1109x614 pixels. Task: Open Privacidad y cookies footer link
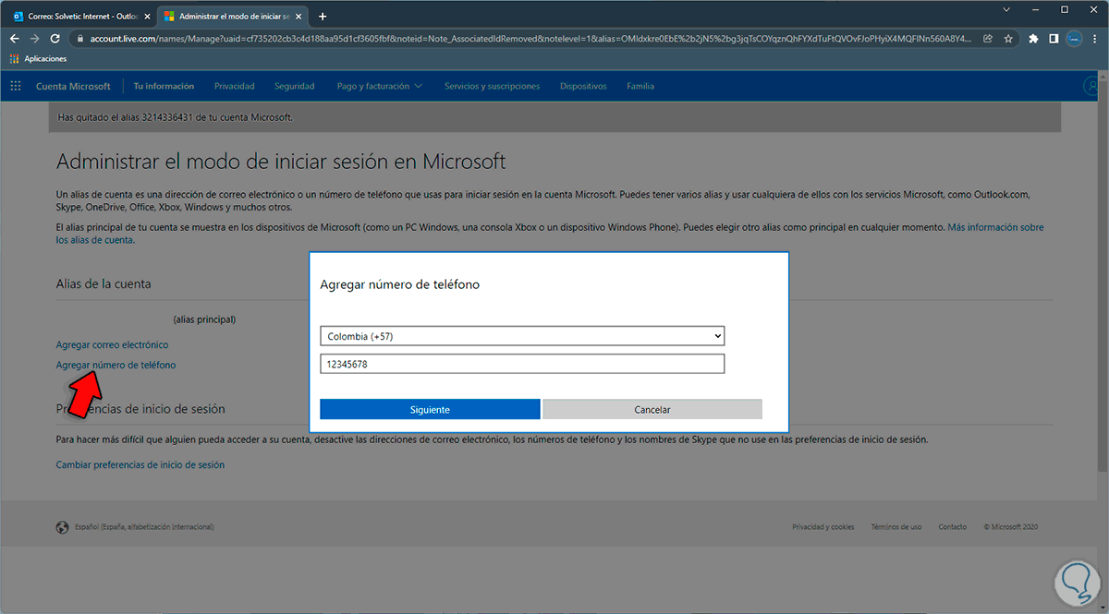coord(823,527)
